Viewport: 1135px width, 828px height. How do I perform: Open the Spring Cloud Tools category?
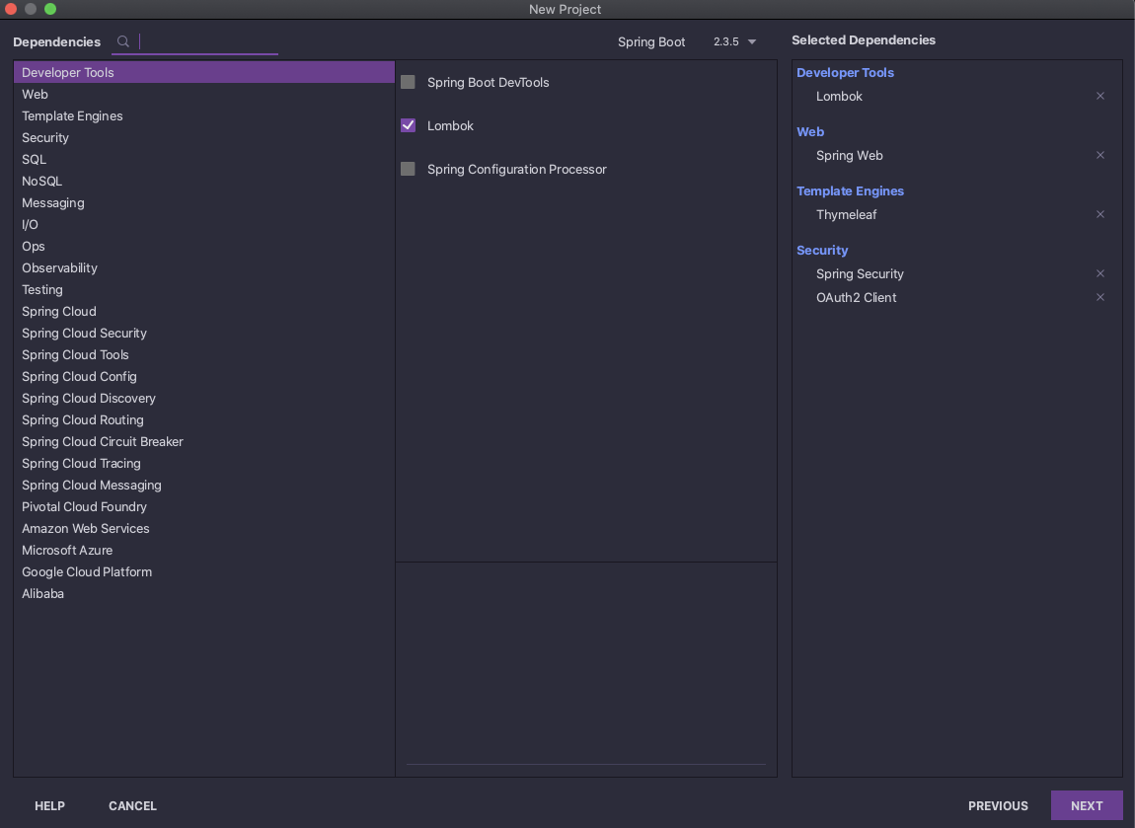tap(204, 354)
